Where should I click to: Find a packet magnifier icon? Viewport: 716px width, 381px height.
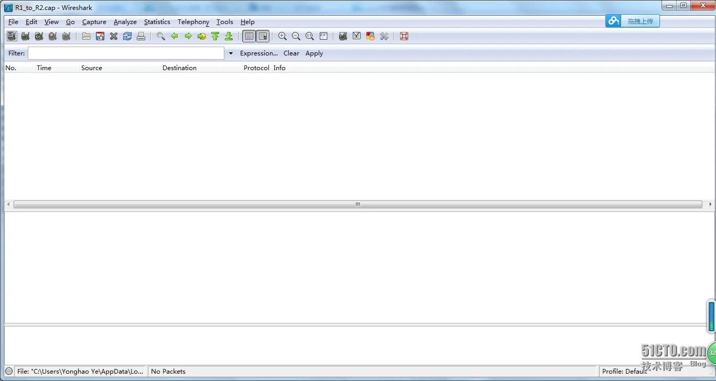tap(161, 36)
